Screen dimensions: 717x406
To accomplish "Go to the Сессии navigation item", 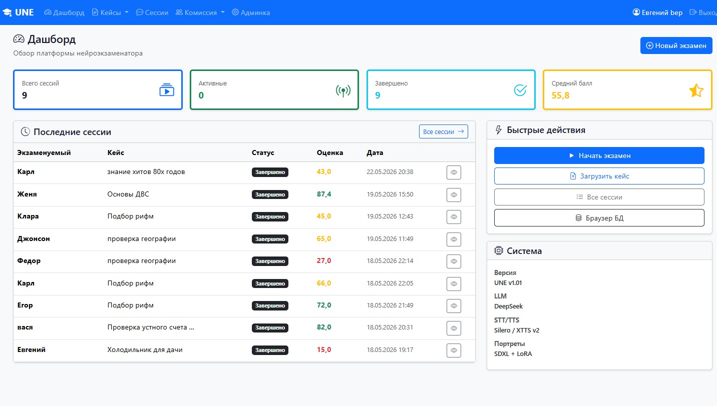I will tap(152, 12).
